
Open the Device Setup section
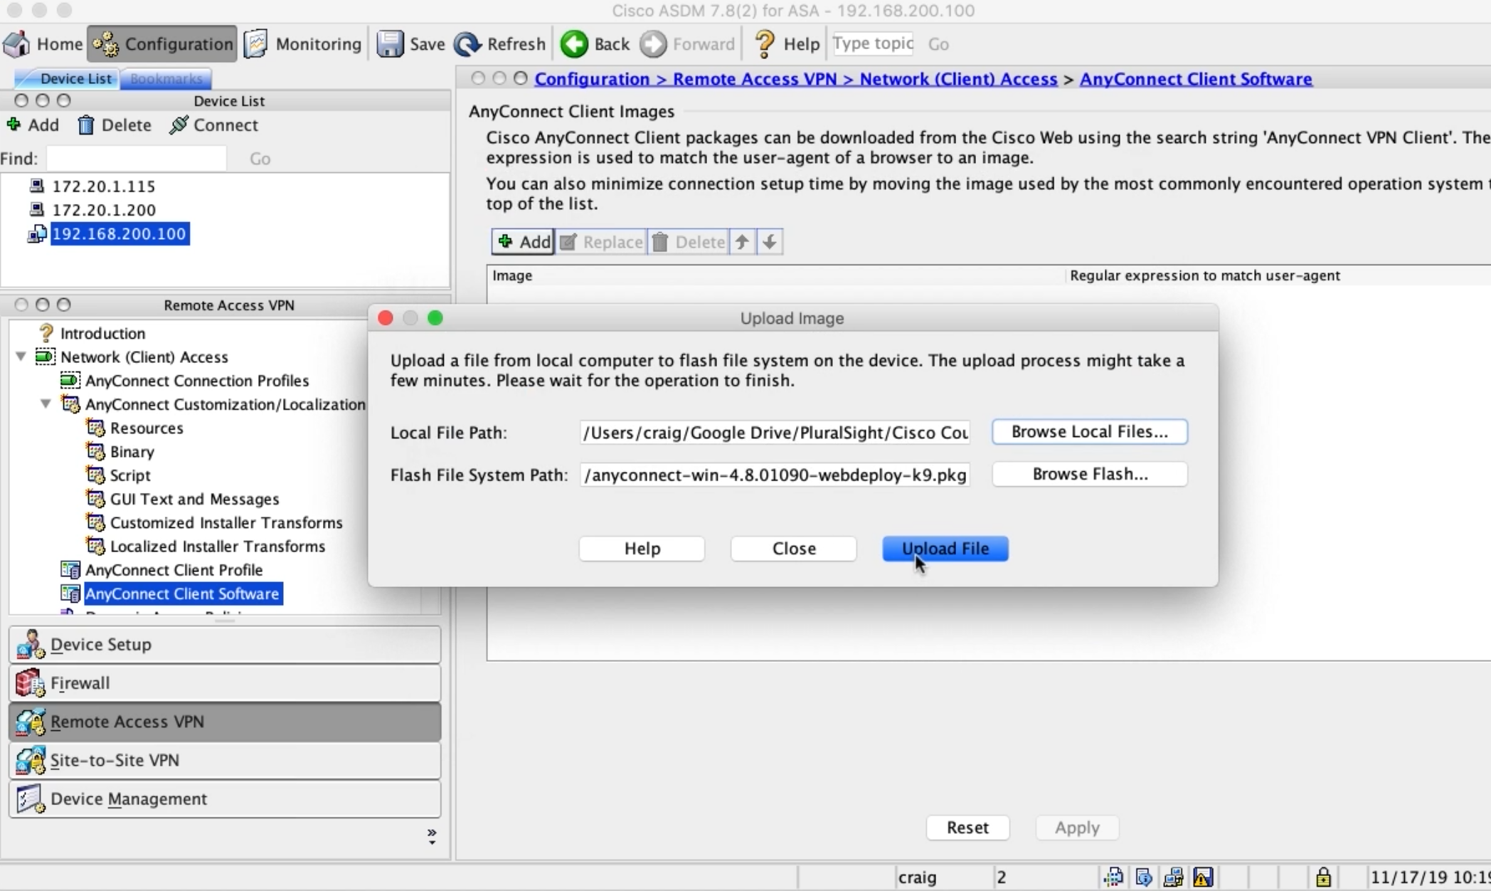(225, 645)
